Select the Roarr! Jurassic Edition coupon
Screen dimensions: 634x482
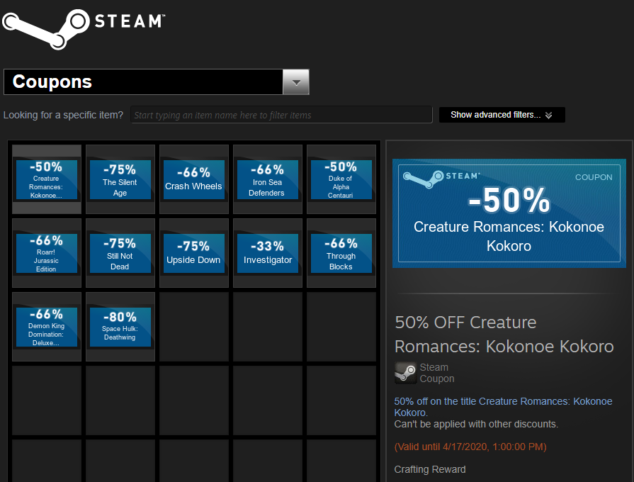(47, 253)
